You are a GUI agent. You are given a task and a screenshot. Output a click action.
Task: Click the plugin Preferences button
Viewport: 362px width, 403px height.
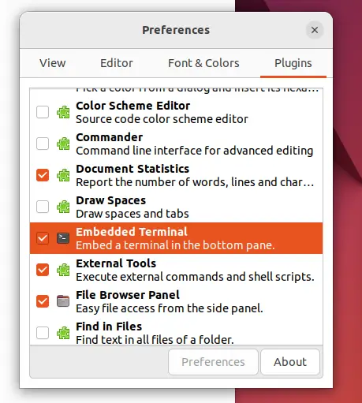pyautogui.click(x=213, y=362)
